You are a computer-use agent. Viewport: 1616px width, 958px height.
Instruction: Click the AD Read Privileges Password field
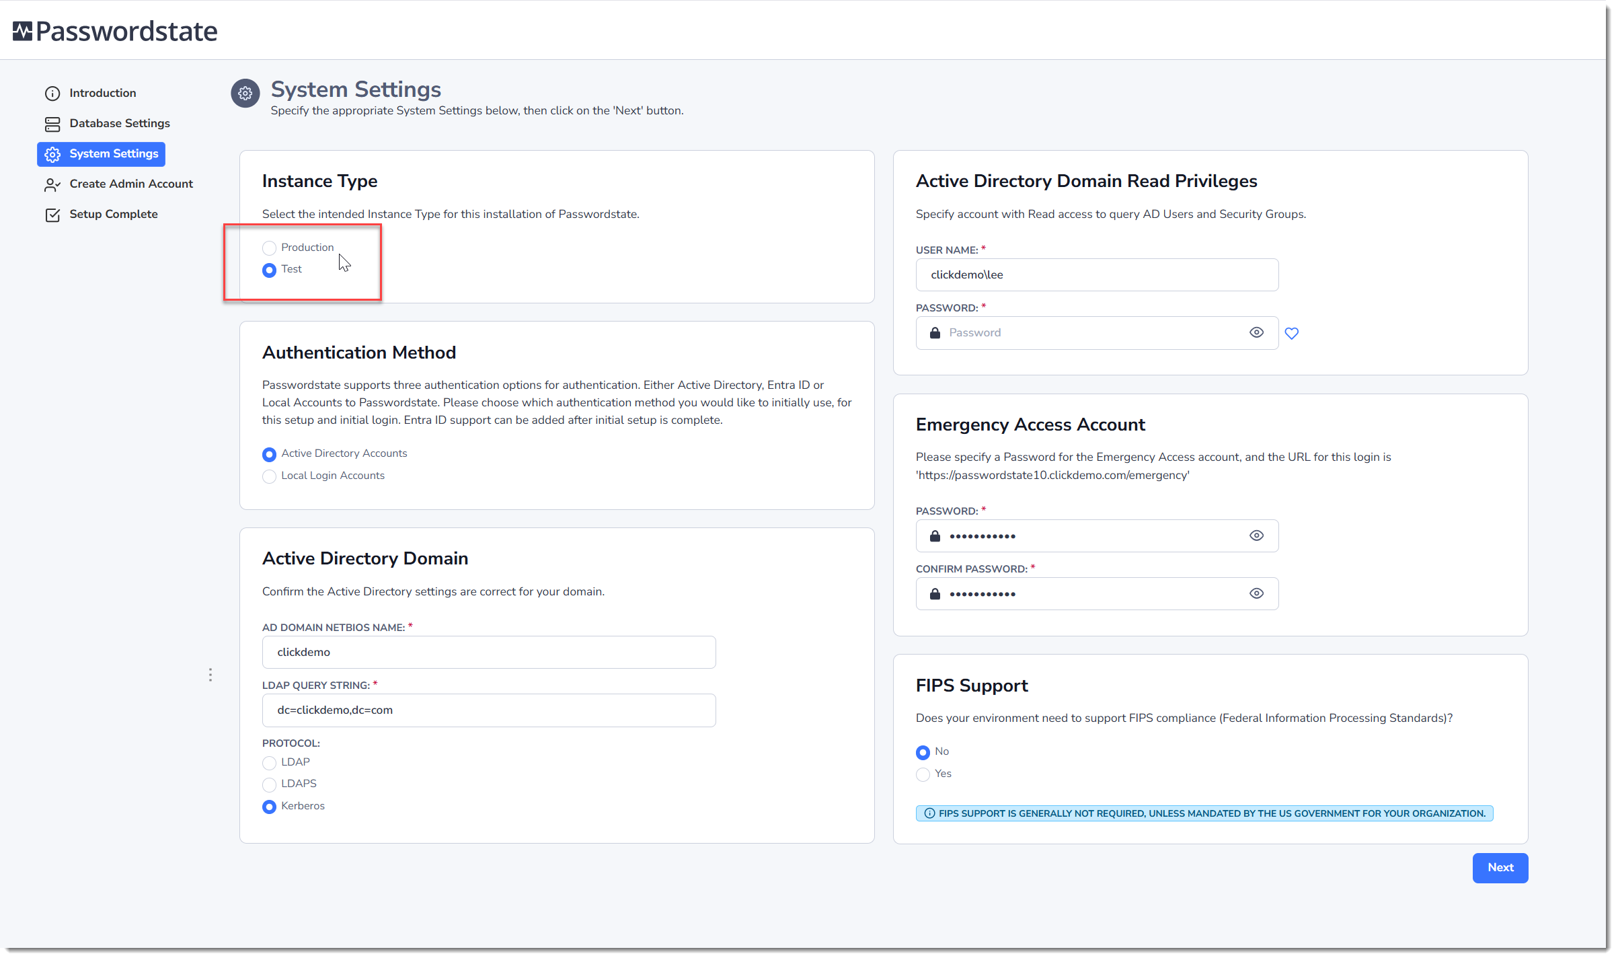(x=1096, y=332)
